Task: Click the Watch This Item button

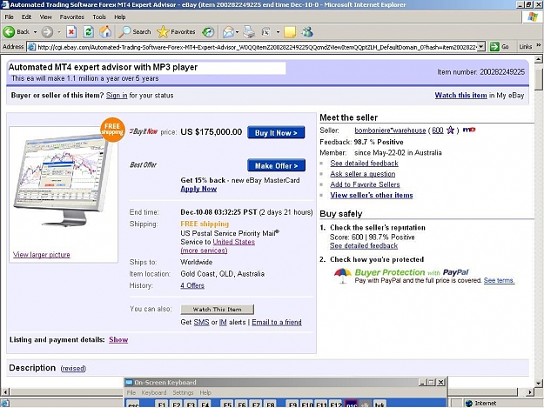Action: point(218,309)
